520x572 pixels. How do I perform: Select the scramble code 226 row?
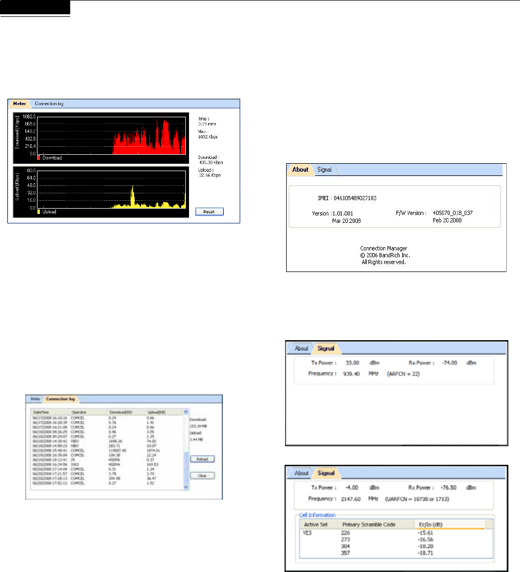tap(396, 533)
